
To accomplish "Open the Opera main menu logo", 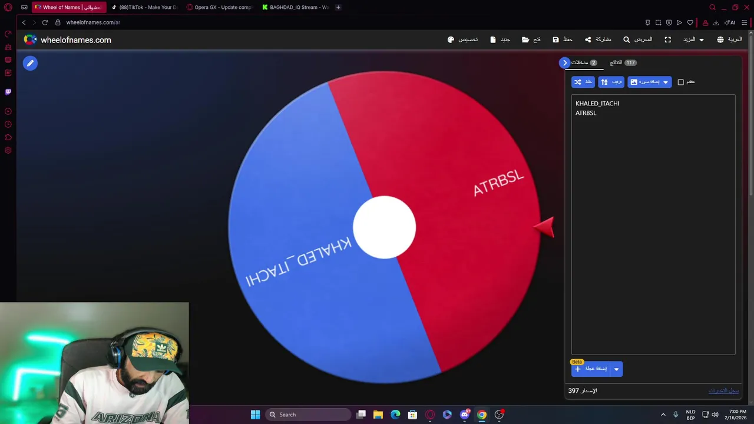I will (x=8, y=7).
